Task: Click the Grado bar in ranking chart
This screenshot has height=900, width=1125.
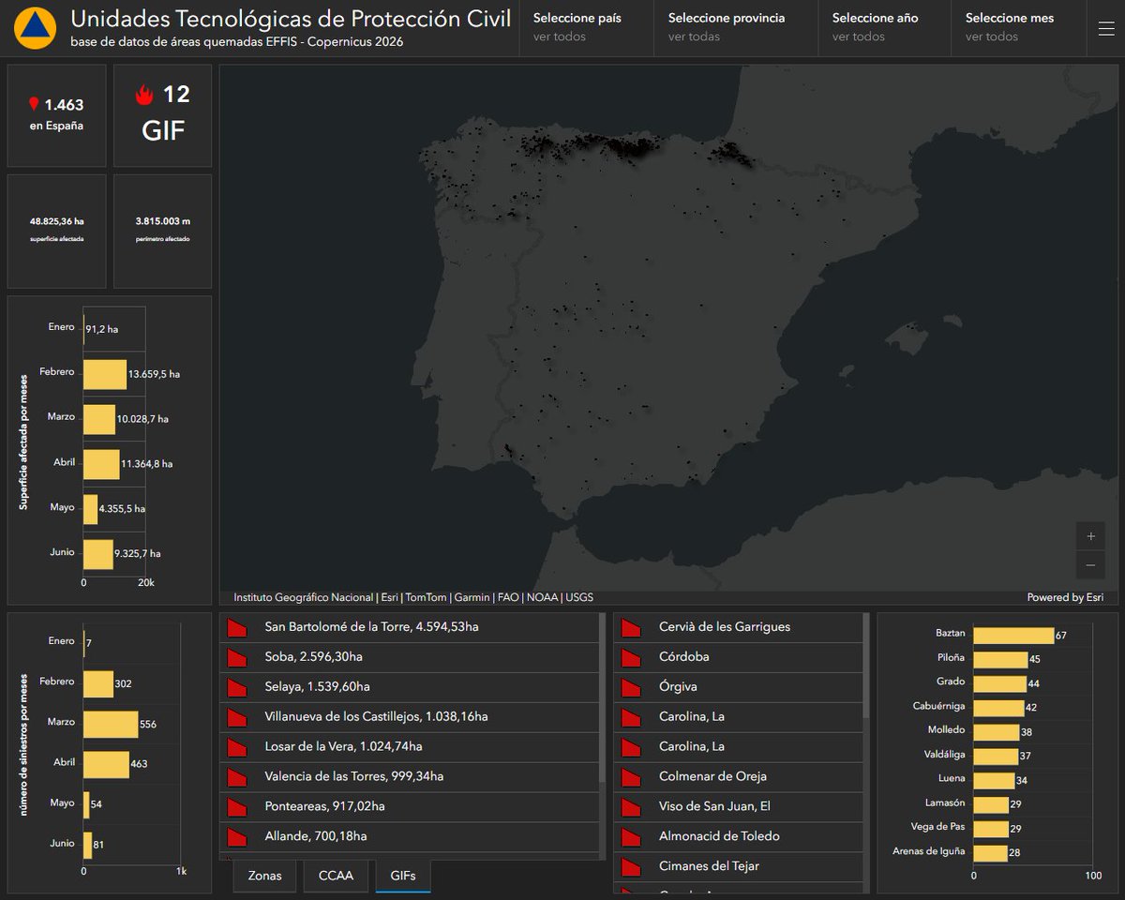Action: [x=999, y=683]
